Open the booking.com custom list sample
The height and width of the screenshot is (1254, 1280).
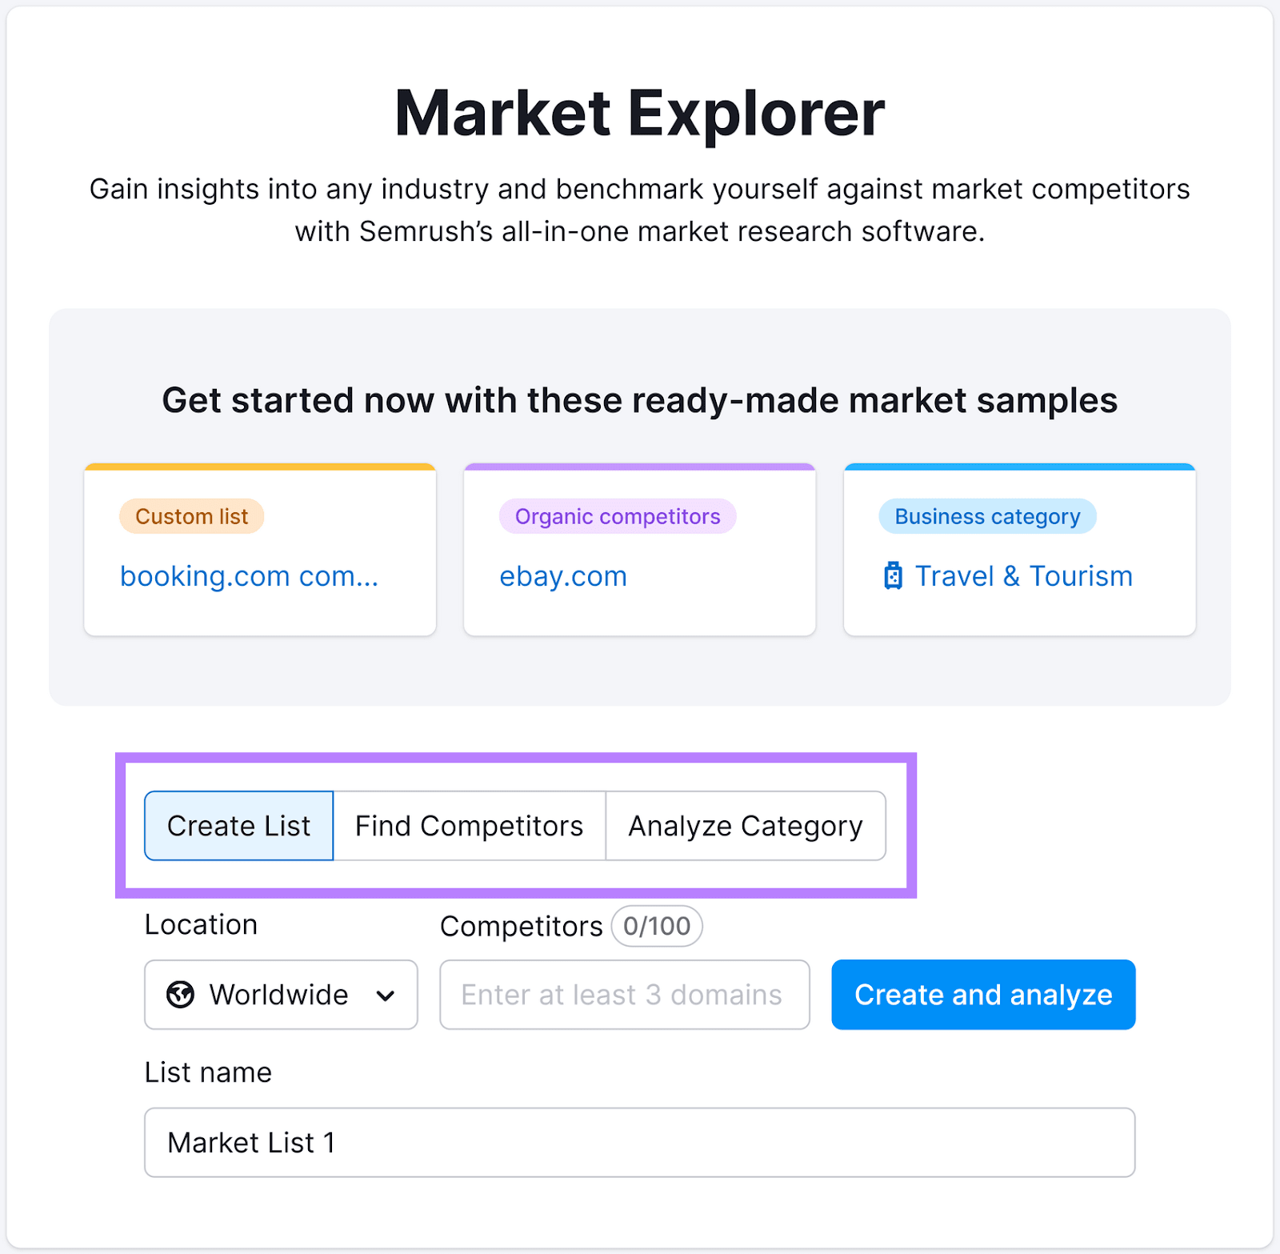click(x=249, y=575)
